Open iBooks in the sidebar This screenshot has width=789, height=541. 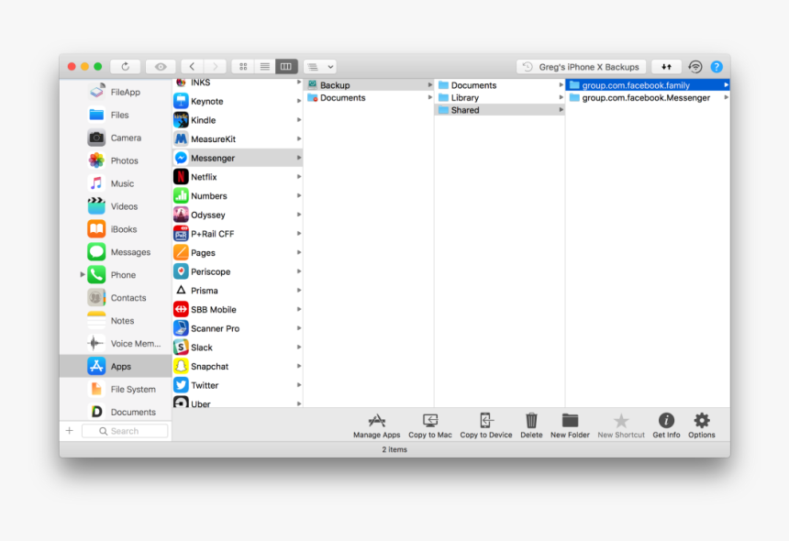click(x=116, y=229)
